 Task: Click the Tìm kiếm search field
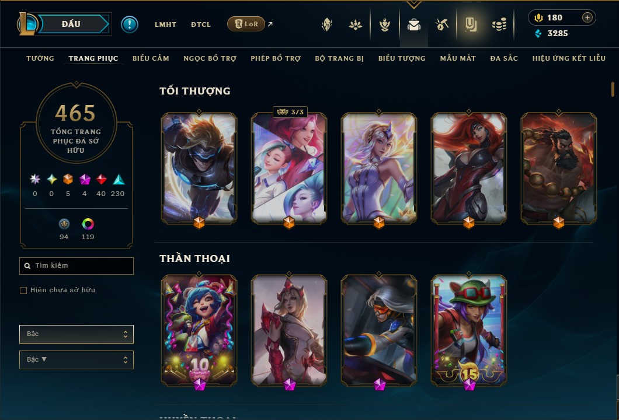tap(76, 266)
